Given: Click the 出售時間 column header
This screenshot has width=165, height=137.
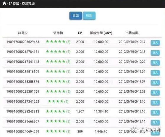Looking at the screenshot, I should click(132, 33).
